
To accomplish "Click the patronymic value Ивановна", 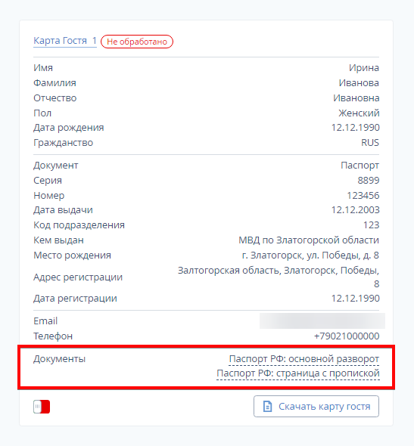I will click(356, 98).
